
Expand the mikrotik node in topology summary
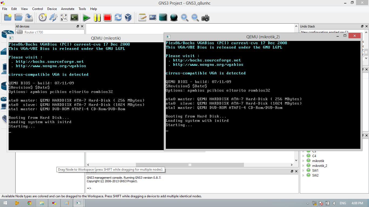(x=303, y=161)
